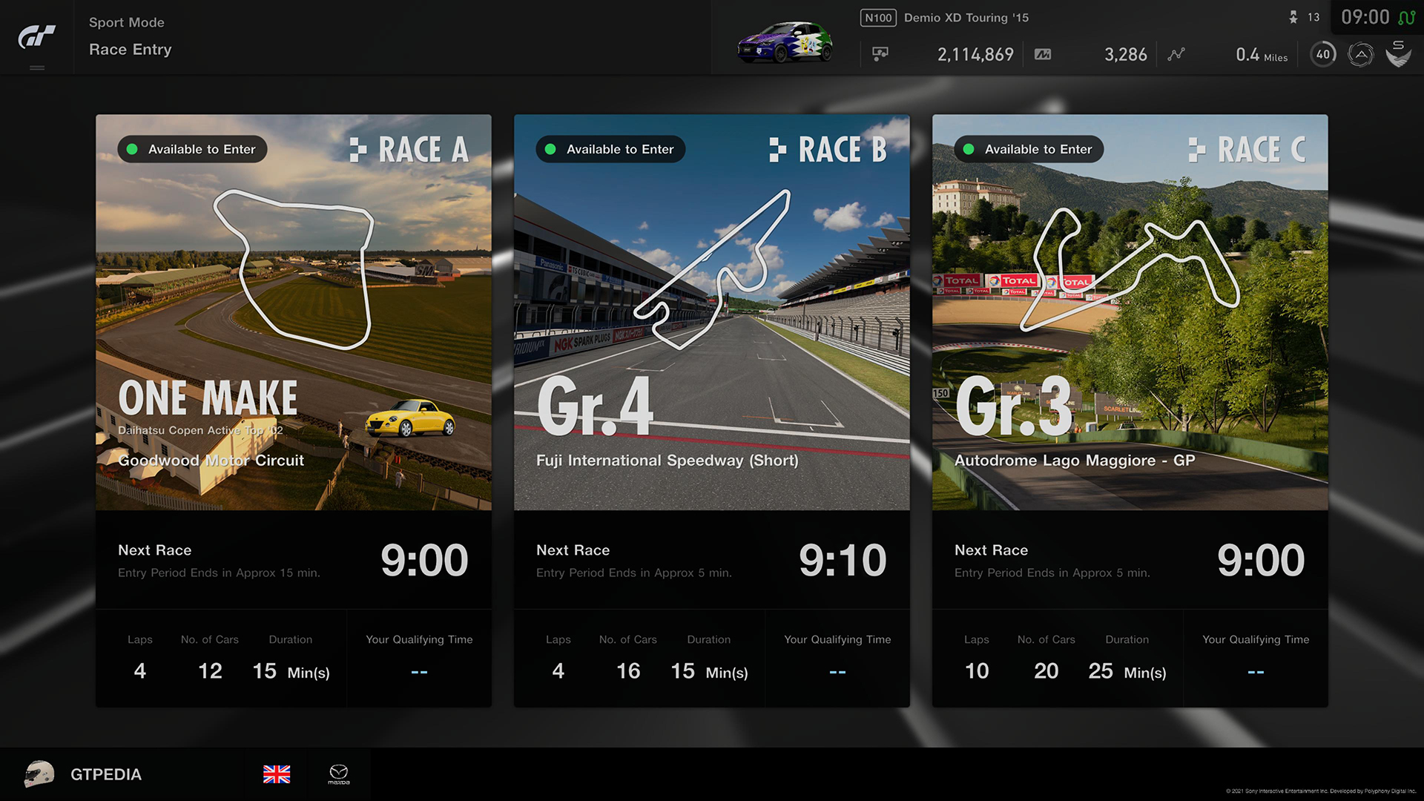
Task: Click Fuji International Speedway track map
Action: [712, 269]
